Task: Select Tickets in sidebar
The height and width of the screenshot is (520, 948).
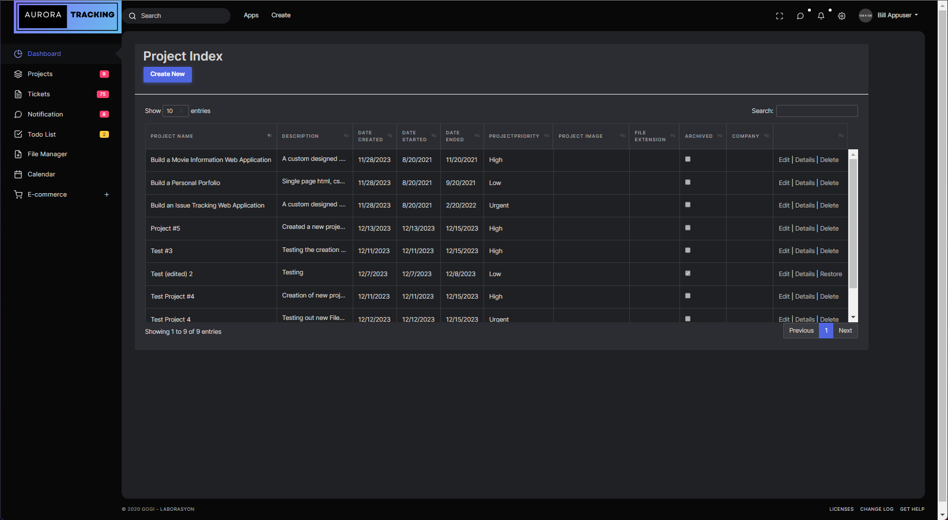Action: pos(39,94)
